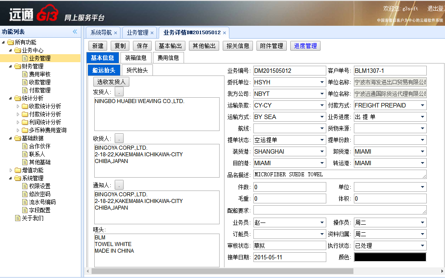Click the 所有功能 folder icon
Viewport: 445px width, 278px height.
click(11, 42)
